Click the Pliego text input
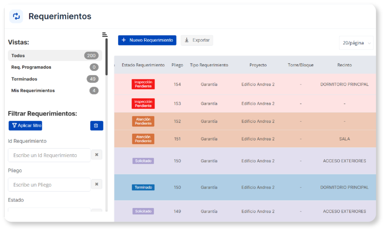 49,185
